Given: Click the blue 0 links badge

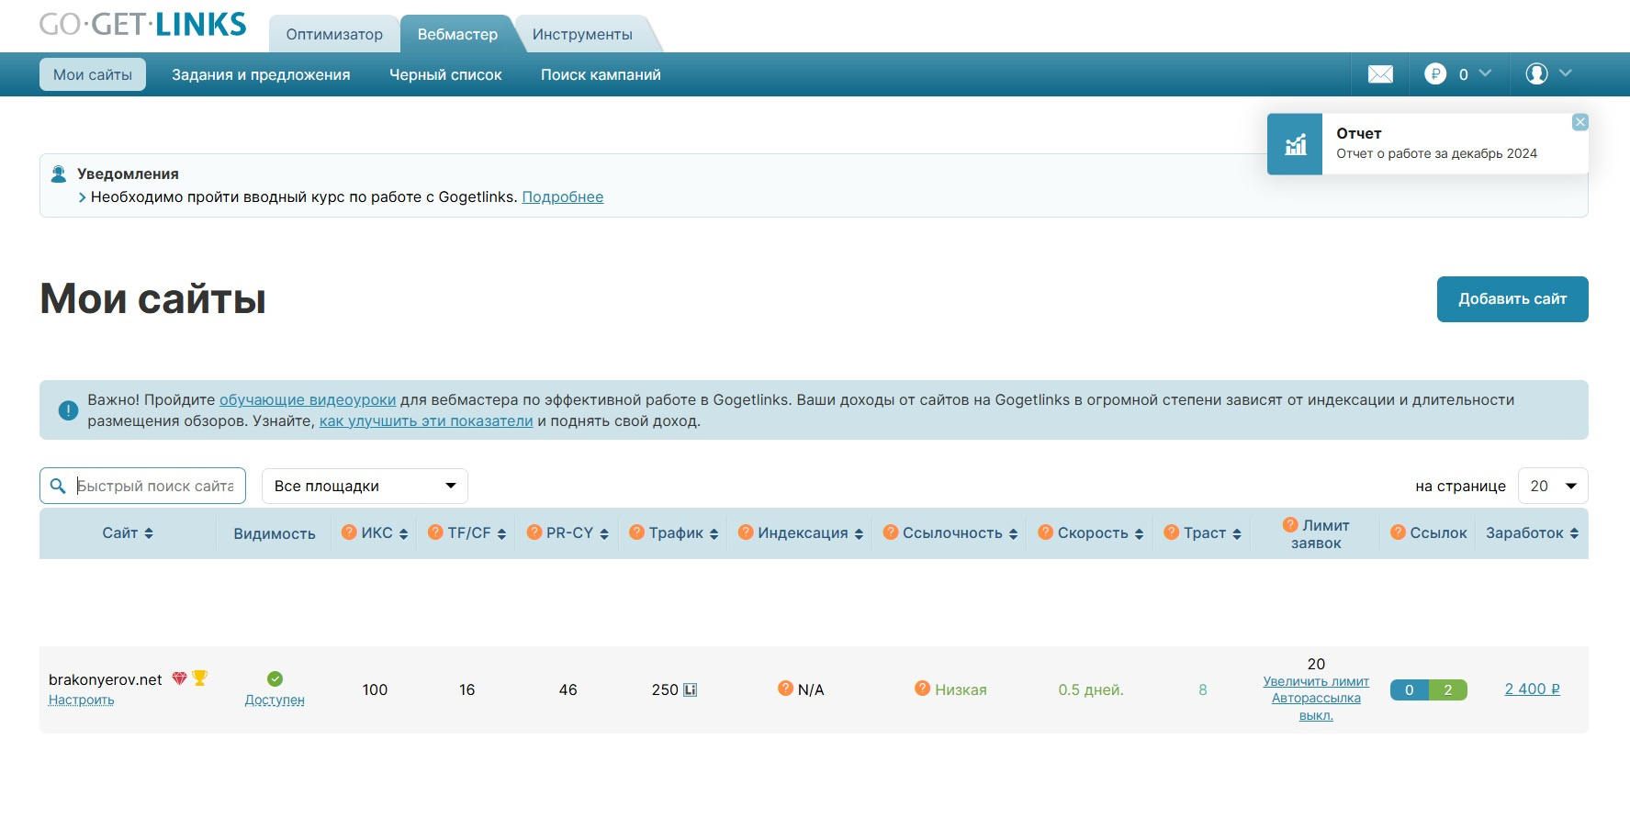Looking at the screenshot, I should tap(1410, 689).
